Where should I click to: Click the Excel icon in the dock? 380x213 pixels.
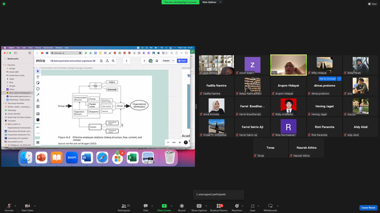pos(132,158)
